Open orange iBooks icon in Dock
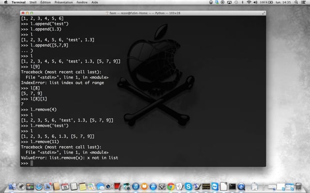The width and height of the screenshot is (310, 193). (x=144, y=186)
